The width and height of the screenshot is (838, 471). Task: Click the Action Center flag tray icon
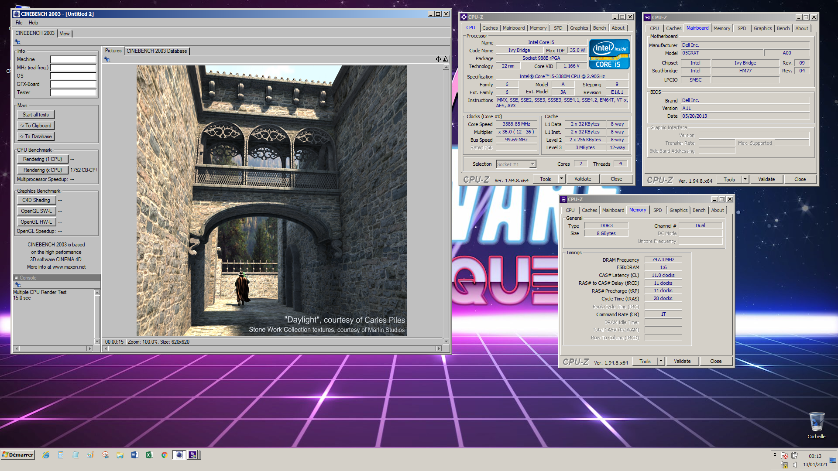click(784, 456)
